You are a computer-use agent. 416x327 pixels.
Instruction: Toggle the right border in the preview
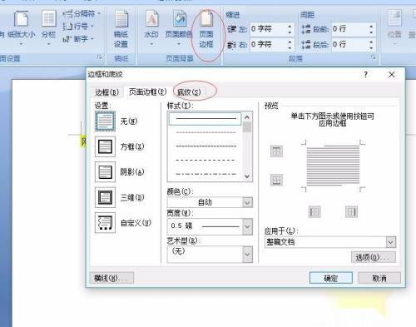(x=351, y=212)
